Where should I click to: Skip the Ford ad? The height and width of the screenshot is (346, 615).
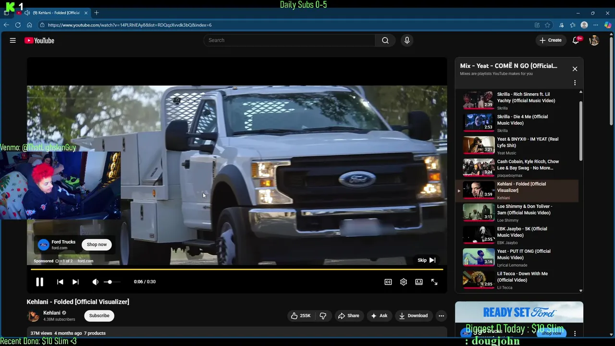coord(426,260)
